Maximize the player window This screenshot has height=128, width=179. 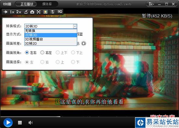[166, 4]
